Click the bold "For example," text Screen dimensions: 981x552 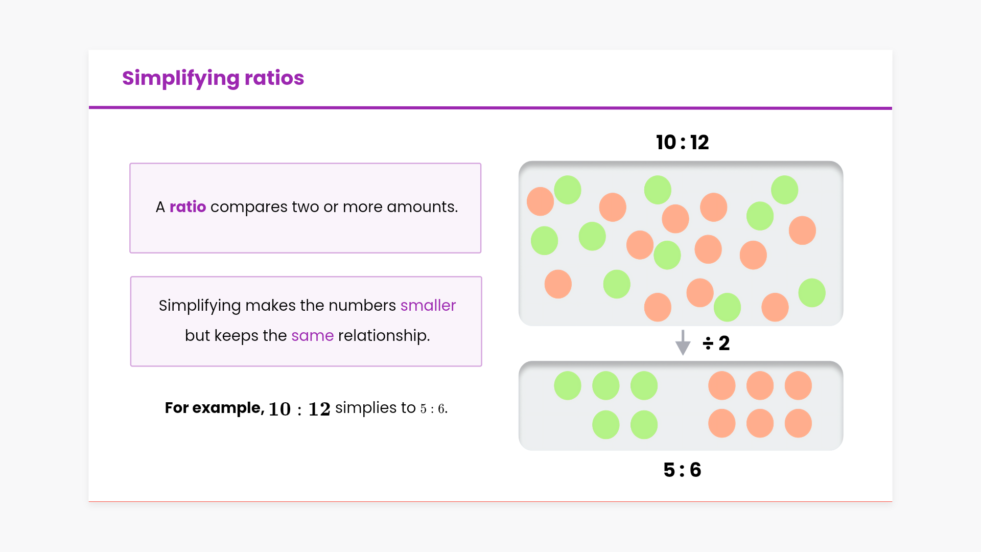click(x=214, y=408)
